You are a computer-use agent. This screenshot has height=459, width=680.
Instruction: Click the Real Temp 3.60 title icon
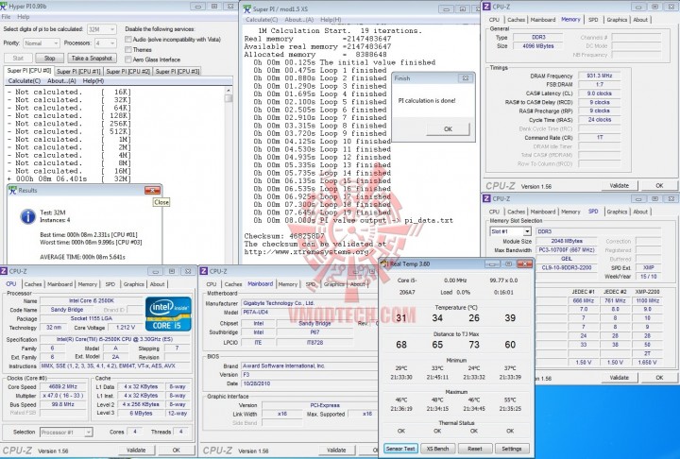[x=384, y=263]
